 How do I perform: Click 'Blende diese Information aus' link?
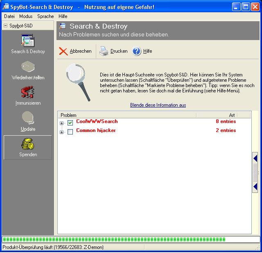point(158,105)
